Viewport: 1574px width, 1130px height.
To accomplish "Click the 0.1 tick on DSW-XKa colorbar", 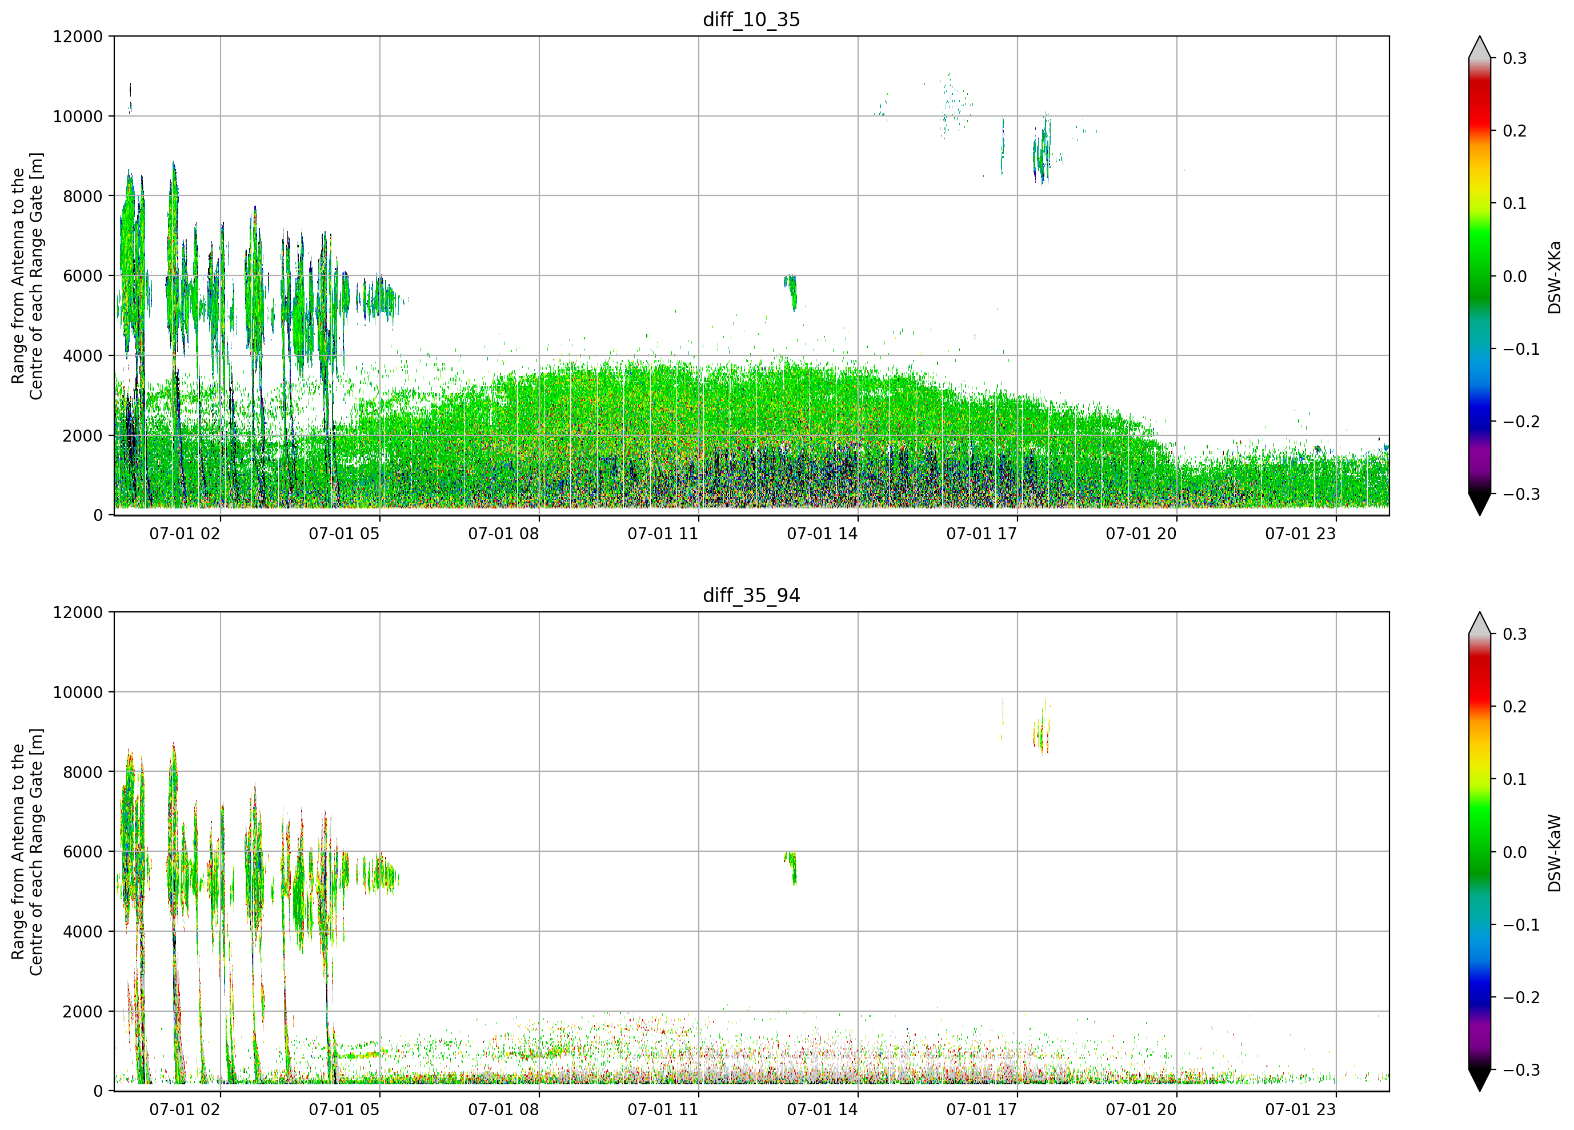I will click(1515, 203).
